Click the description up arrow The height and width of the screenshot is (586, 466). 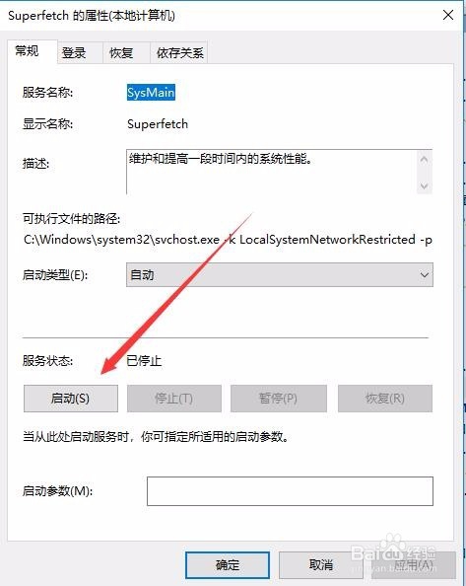424,160
